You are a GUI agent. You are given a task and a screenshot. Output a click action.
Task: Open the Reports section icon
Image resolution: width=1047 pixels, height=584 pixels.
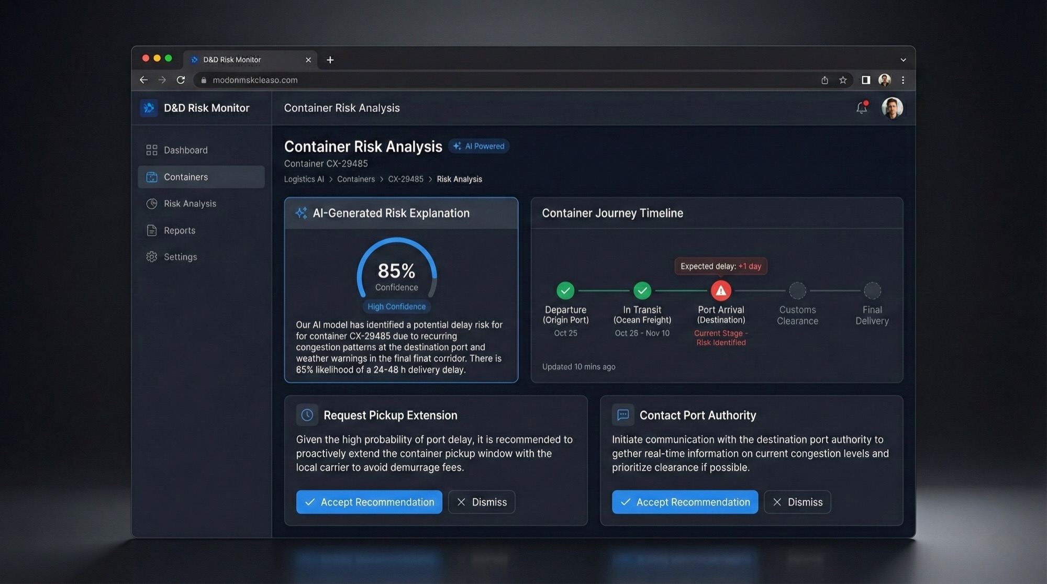point(151,230)
